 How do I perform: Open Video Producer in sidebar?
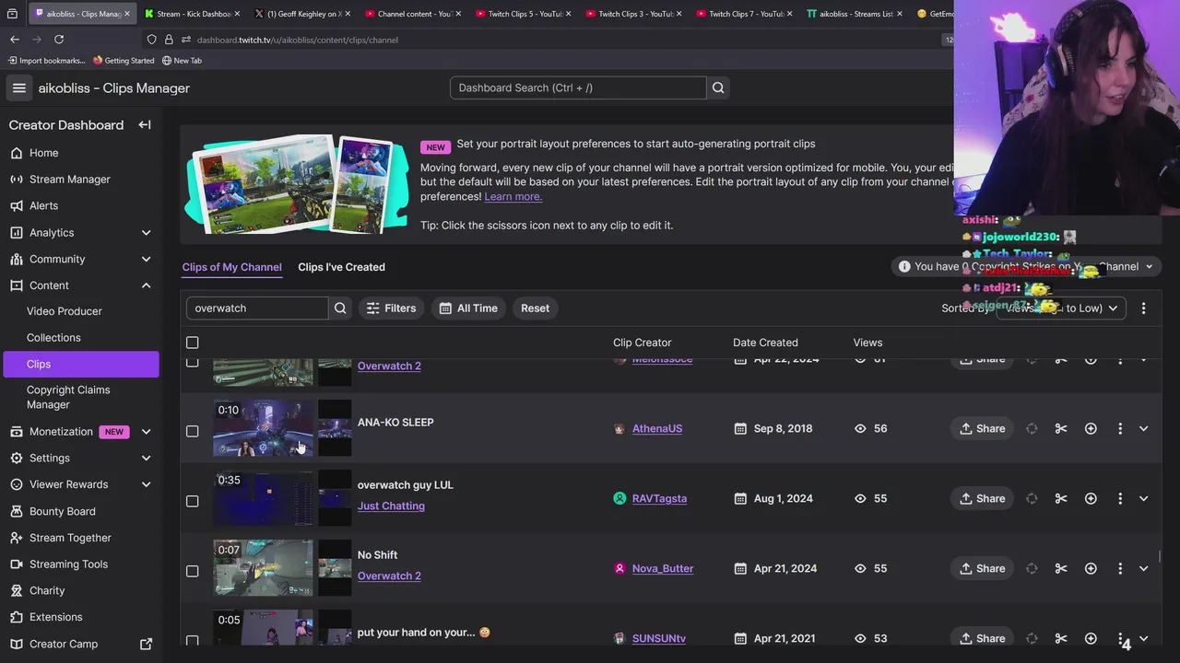pos(65,311)
